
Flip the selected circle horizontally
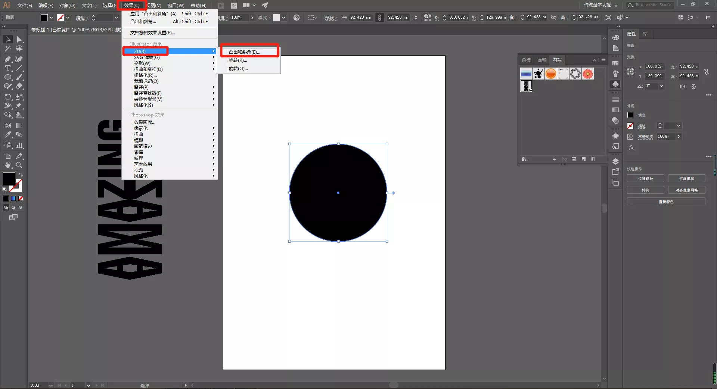click(x=683, y=86)
